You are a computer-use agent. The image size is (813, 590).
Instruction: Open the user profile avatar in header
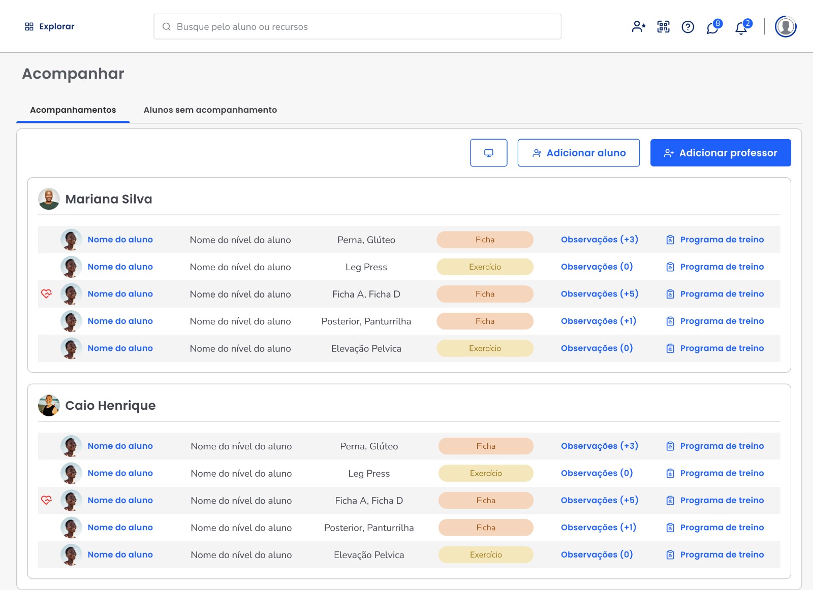(x=785, y=27)
